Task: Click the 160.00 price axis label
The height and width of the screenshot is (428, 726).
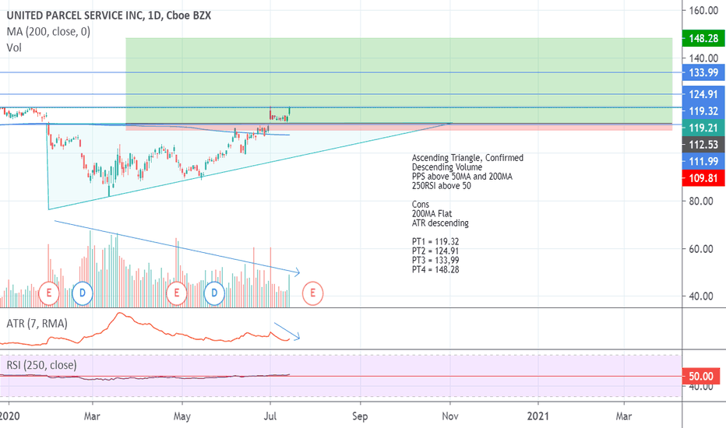Action: pyautogui.click(x=703, y=10)
